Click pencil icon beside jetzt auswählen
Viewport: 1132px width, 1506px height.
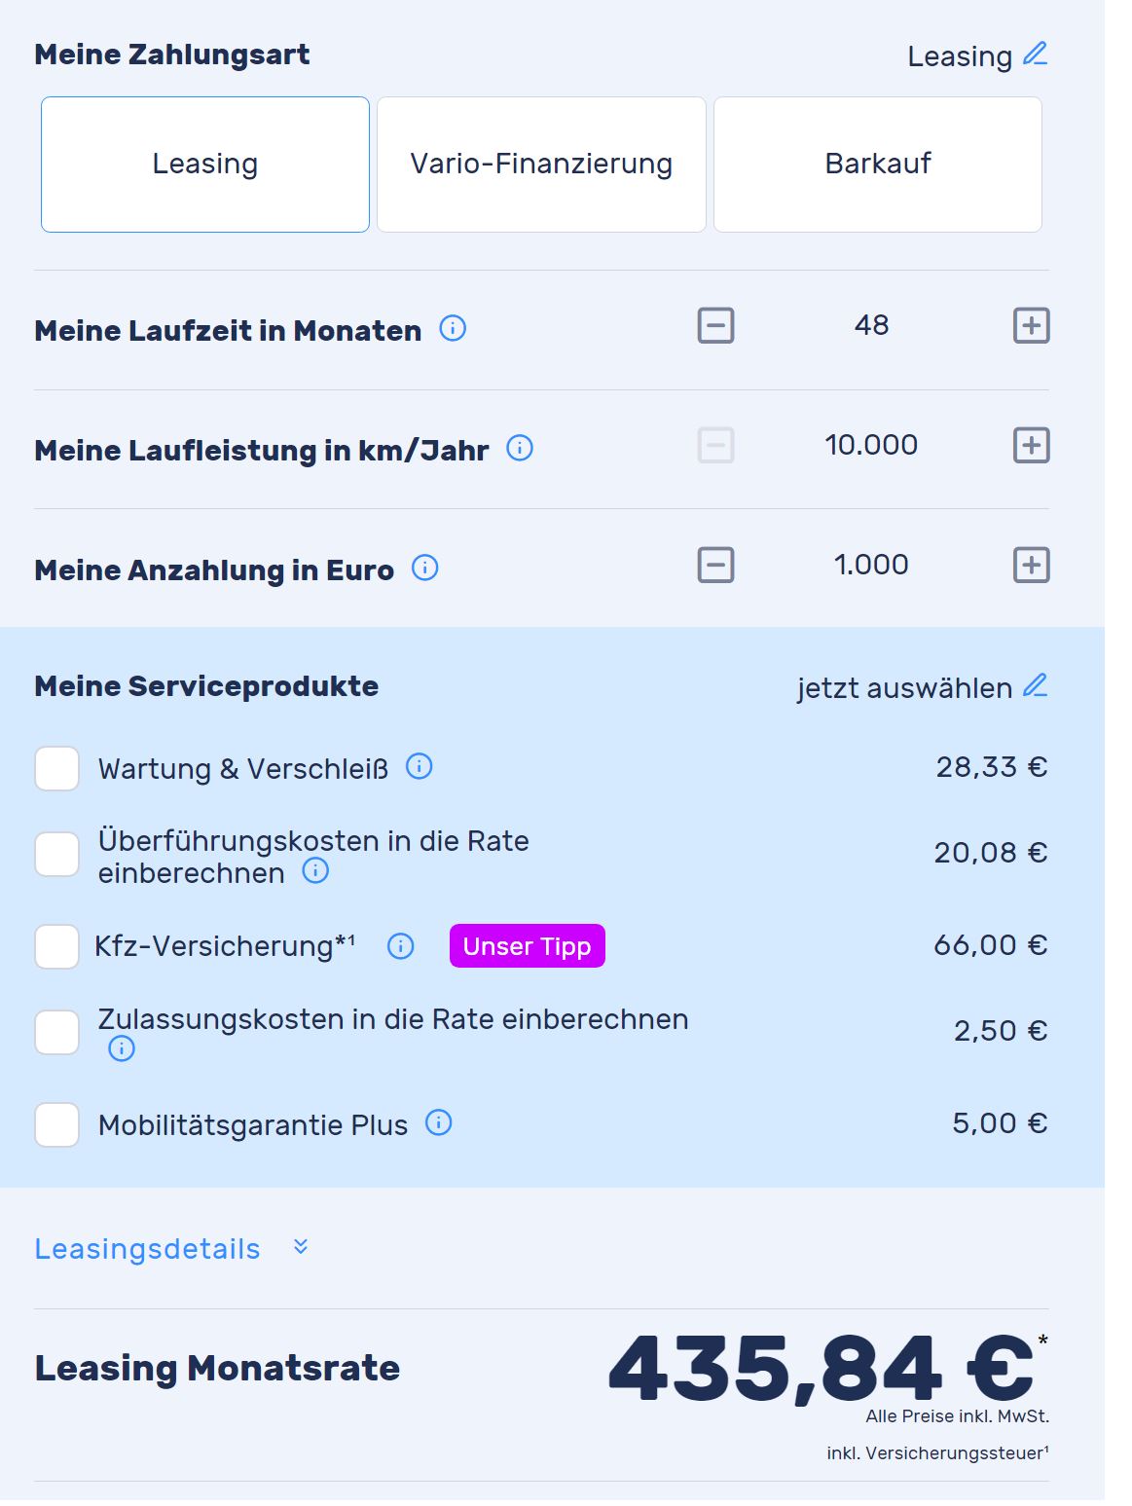click(x=1035, y=686)
